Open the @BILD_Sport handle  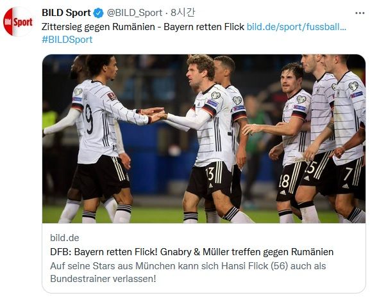[x=135, y=13]
